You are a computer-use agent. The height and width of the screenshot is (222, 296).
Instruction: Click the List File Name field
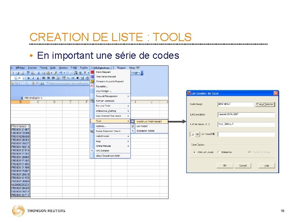click(246, 124)
